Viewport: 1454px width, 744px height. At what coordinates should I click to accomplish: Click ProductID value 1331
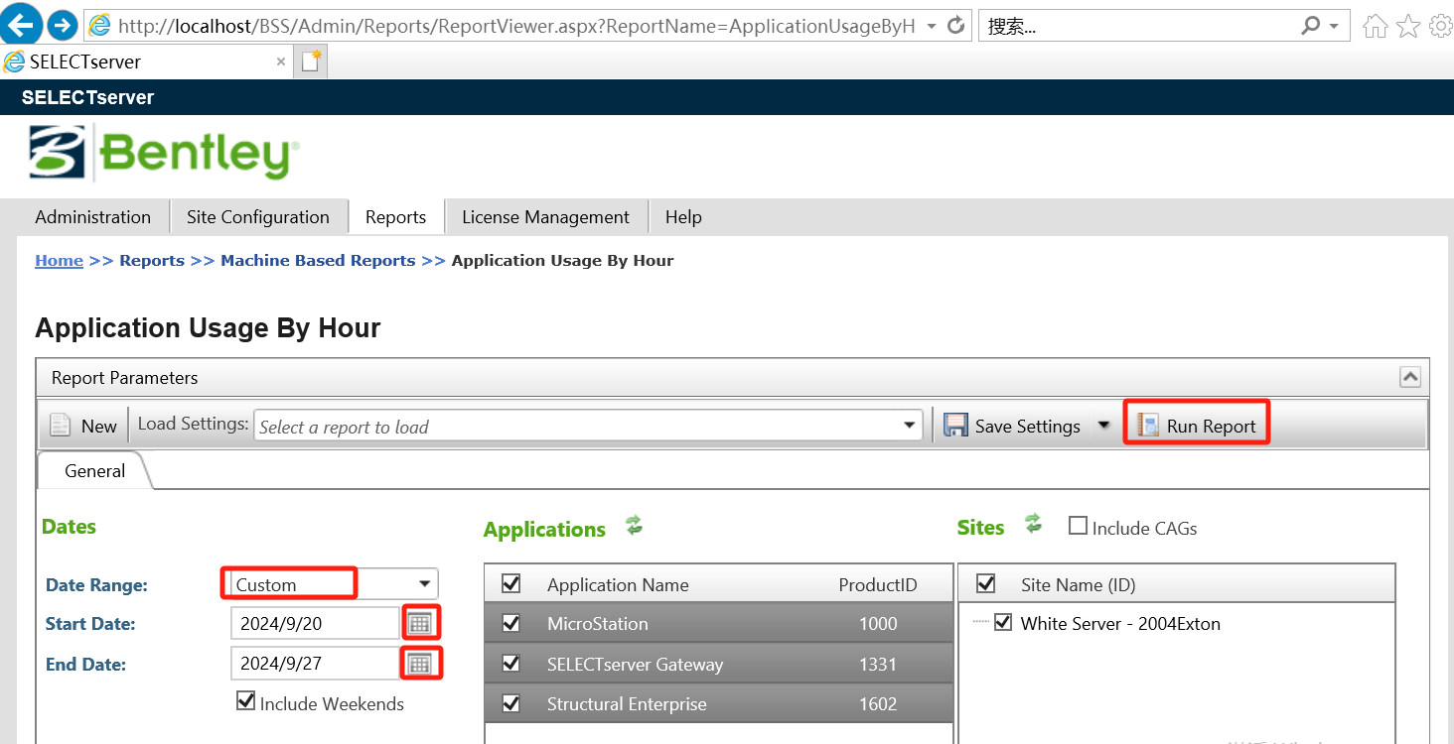tap(878, 665)
